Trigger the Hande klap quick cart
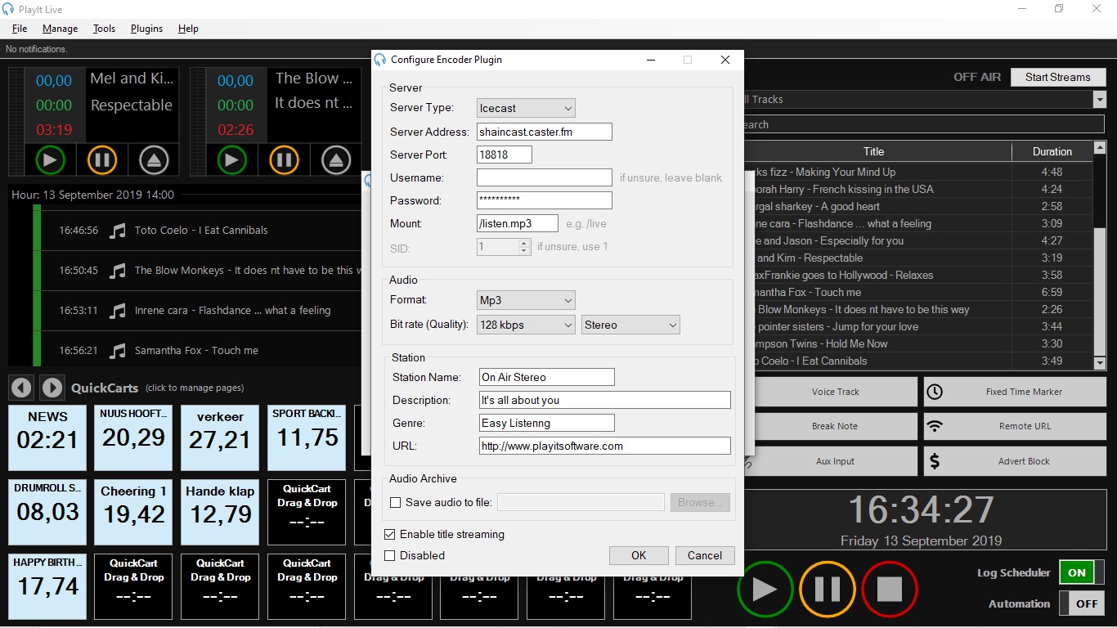Image resolution: width=1117 pixels, height=628 pixels. pos(220,512)
